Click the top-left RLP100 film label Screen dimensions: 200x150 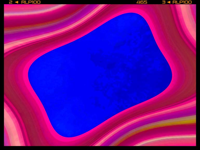pos(31,2)
